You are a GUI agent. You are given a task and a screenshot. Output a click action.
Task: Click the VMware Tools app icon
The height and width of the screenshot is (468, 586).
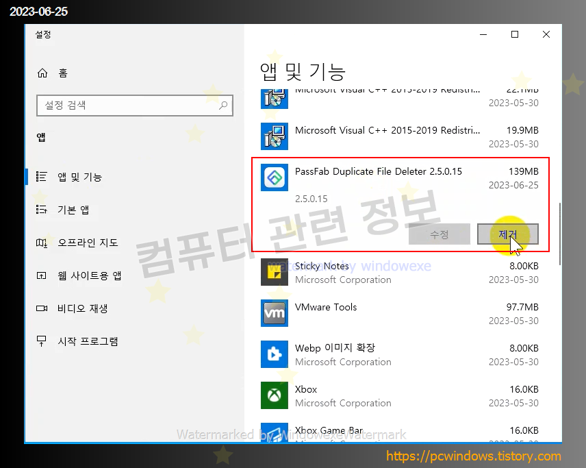(x=275, y=313)
